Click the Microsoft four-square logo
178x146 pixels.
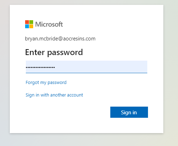[29, 24]
